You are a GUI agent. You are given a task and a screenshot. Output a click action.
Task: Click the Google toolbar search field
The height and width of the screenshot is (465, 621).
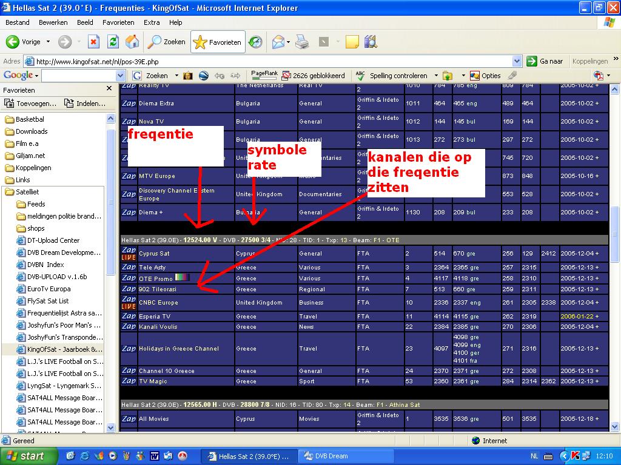[x=79, y=76]
